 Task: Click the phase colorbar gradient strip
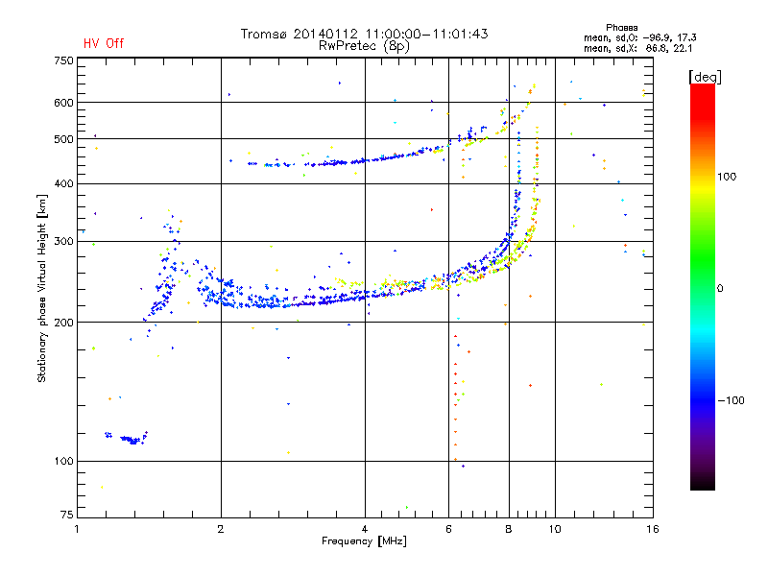point(703,286)
